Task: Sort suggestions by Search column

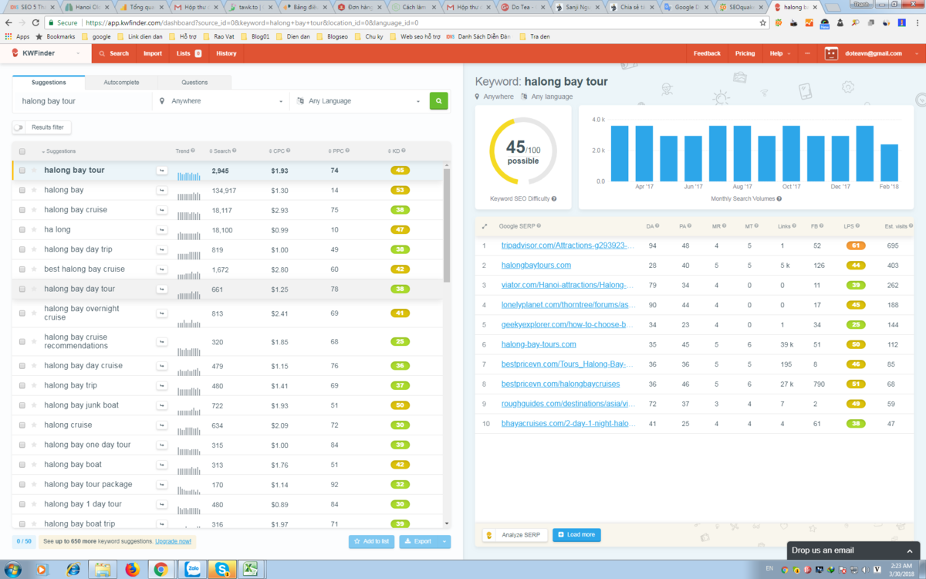Action: click(x=224, y=151)
